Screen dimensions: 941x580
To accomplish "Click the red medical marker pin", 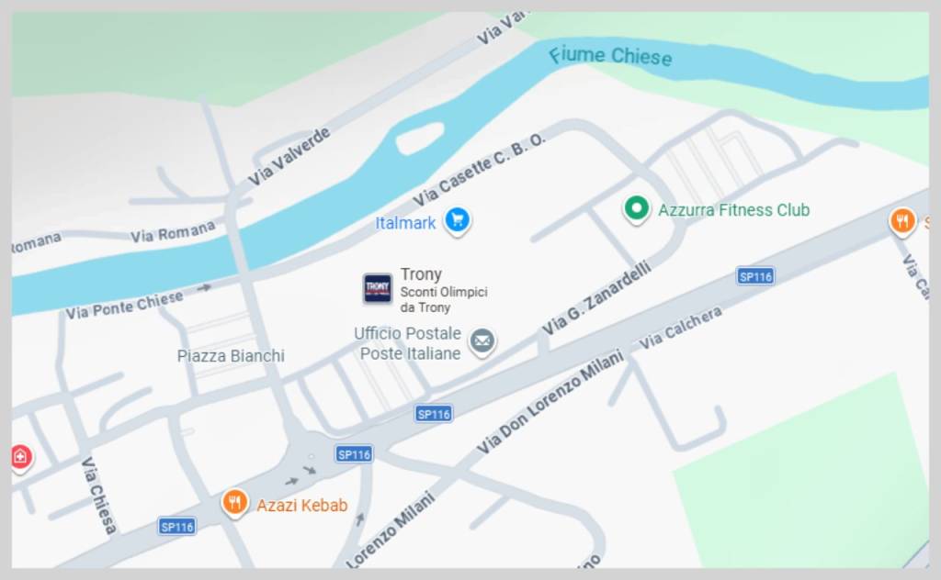I will click(x=20, y=458).
